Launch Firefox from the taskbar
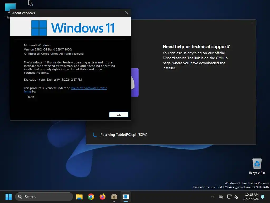Screen dimensions: 270x203 coord(103,197)
